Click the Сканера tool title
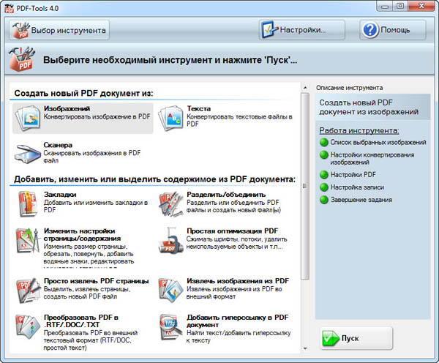This screenshot has width=439, height=363. [x=58, y=145]
